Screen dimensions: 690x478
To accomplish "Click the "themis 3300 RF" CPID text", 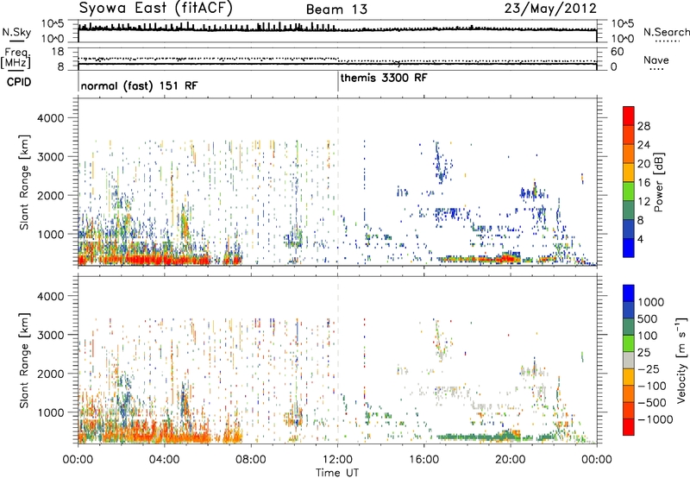I will coord(384,78).
